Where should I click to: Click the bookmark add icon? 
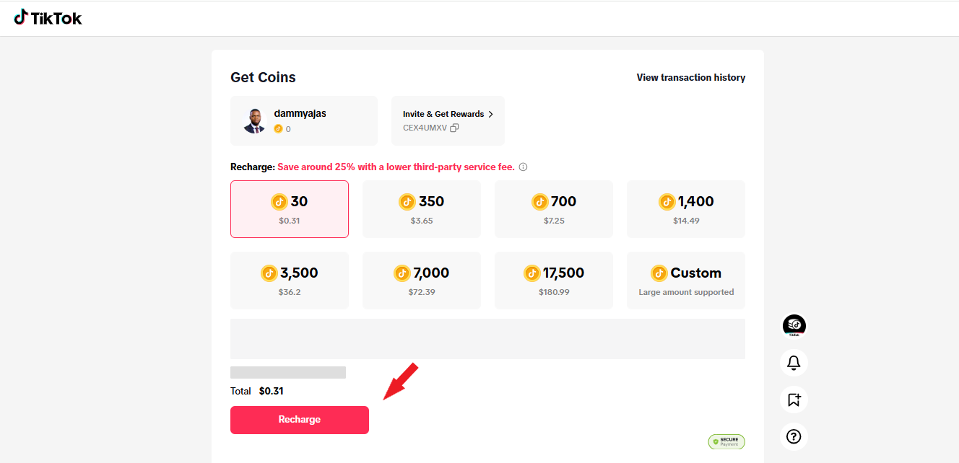point(794,399)
